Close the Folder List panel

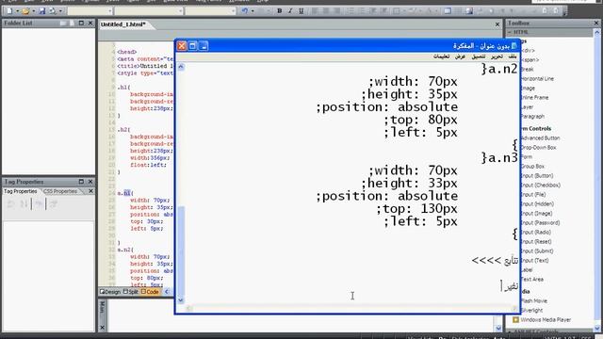point(90,23)
